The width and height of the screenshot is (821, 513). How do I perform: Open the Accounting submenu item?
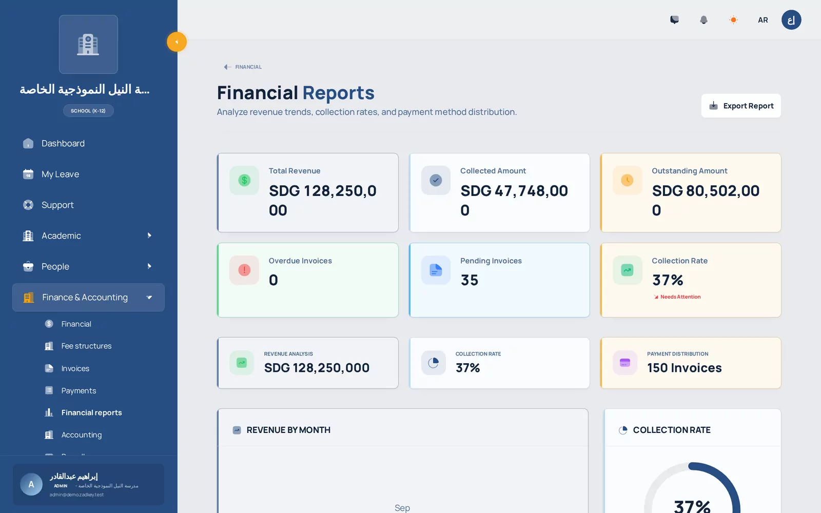81,435
